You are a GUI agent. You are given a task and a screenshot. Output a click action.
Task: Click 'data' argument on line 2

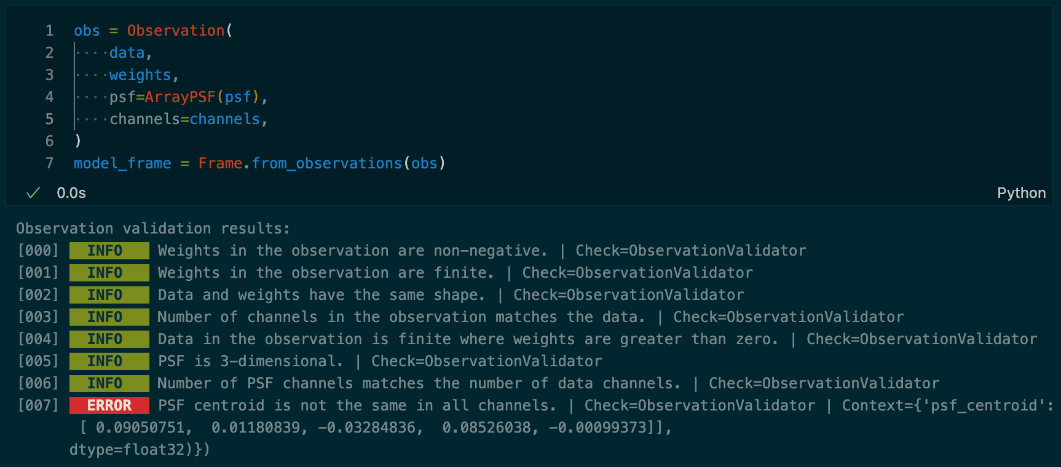pos(127,53)
